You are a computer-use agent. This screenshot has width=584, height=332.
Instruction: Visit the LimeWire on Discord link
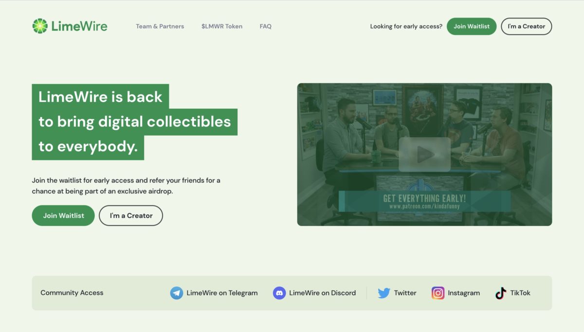click(x=322, y=293)
